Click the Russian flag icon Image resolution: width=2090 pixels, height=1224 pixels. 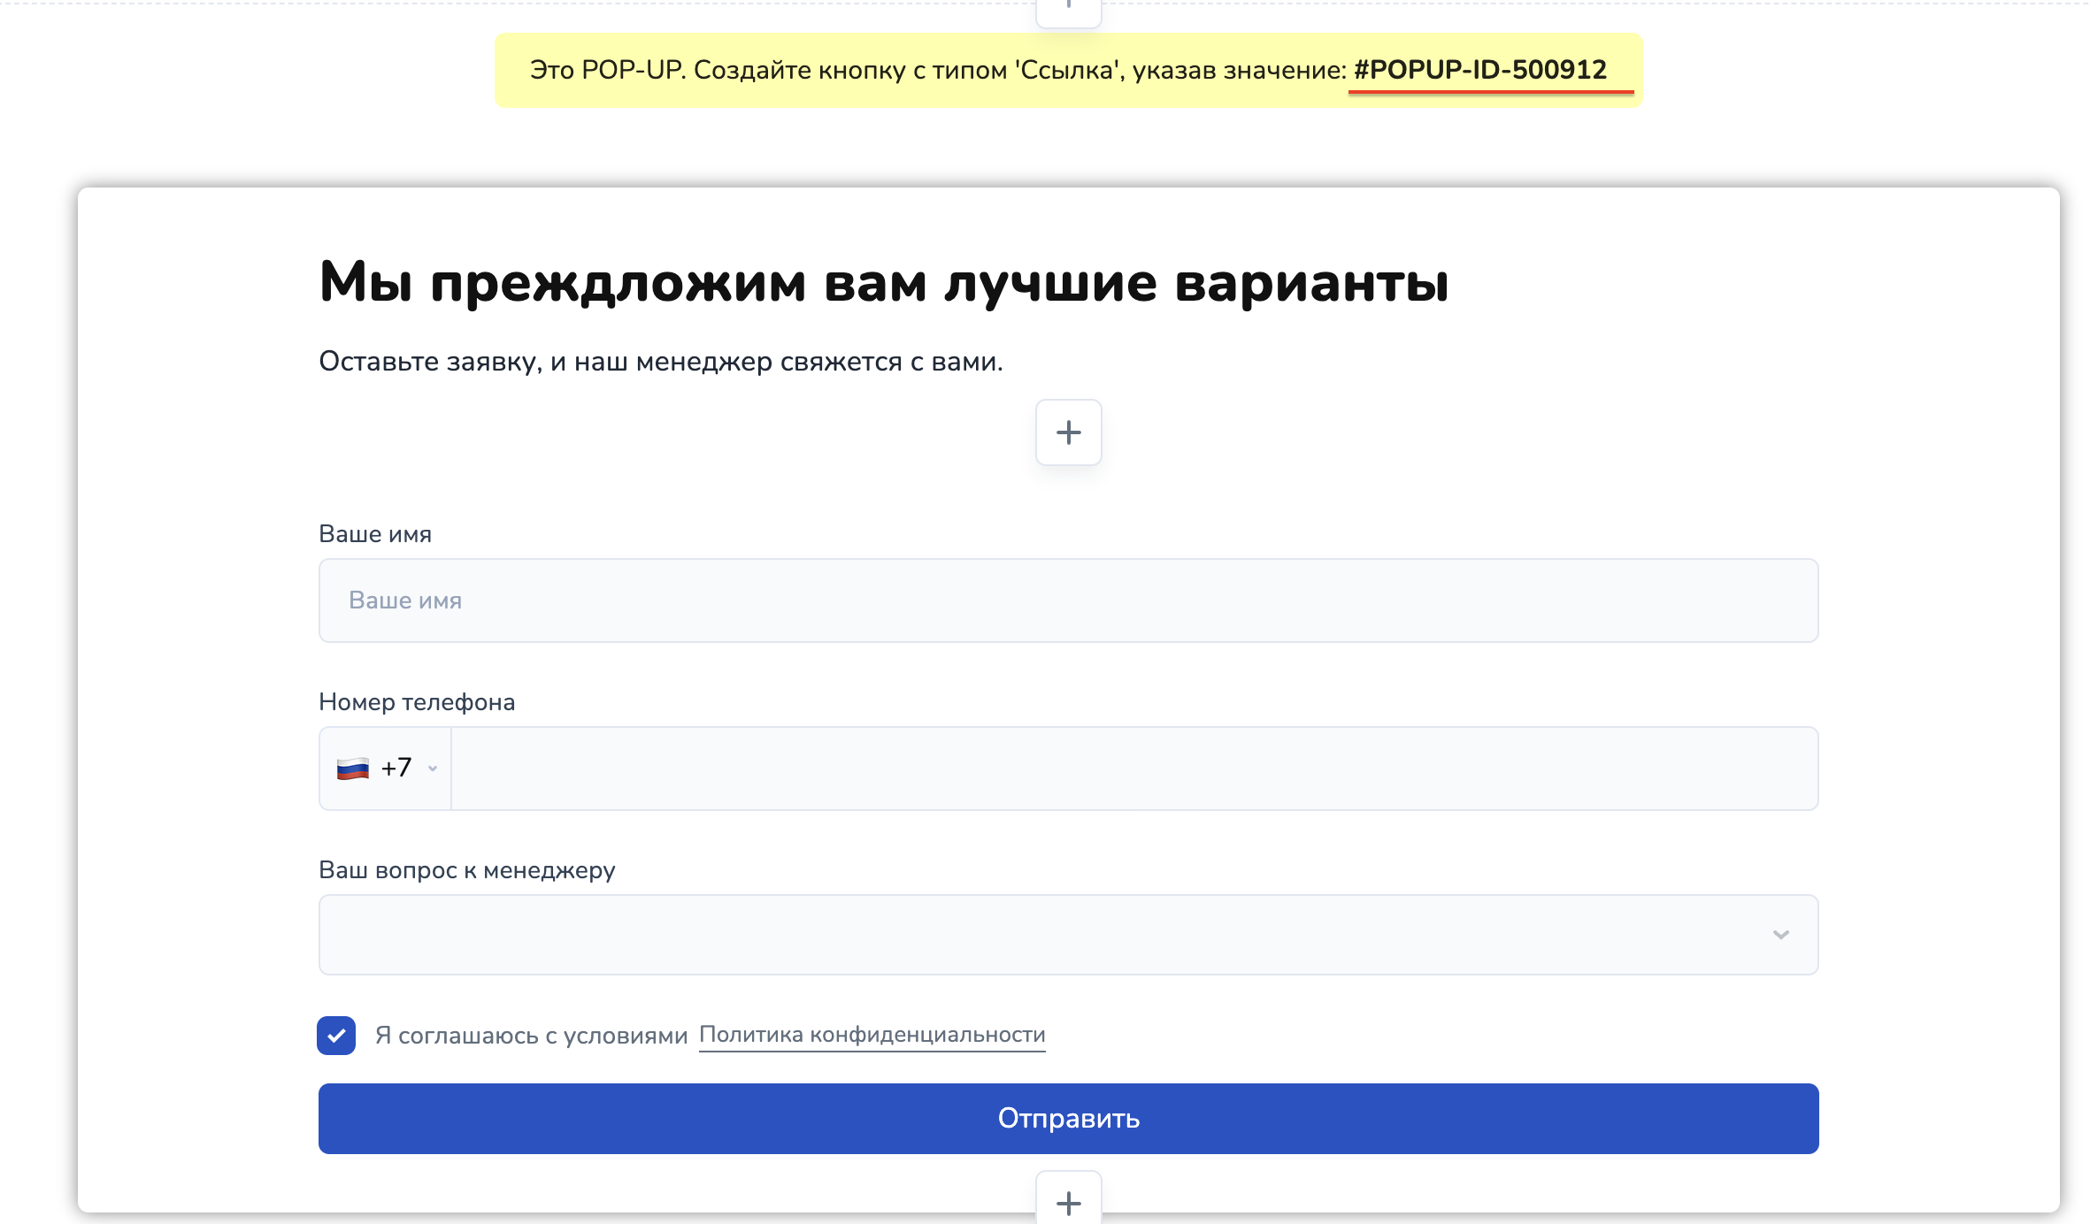352,769
